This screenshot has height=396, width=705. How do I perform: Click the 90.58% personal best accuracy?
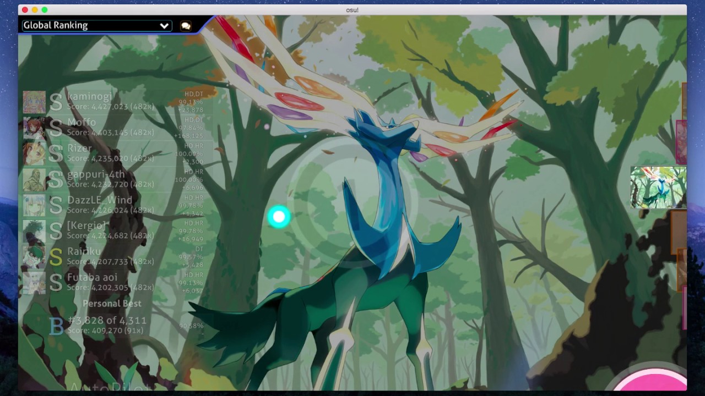pyautogui.click(x=191, y=326)
